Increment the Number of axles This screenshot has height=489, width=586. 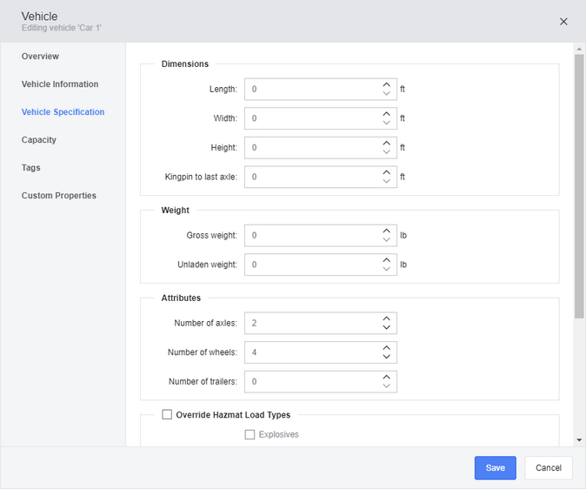[x=386, y=318]
